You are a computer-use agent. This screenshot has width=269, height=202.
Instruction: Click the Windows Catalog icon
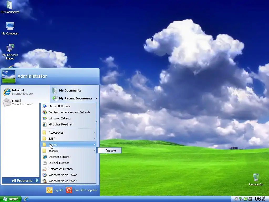coord(45,118)
